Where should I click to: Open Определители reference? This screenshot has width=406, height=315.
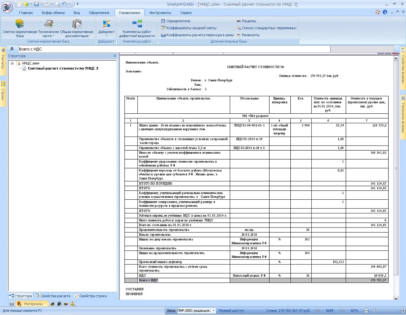[x=176, y=21]
